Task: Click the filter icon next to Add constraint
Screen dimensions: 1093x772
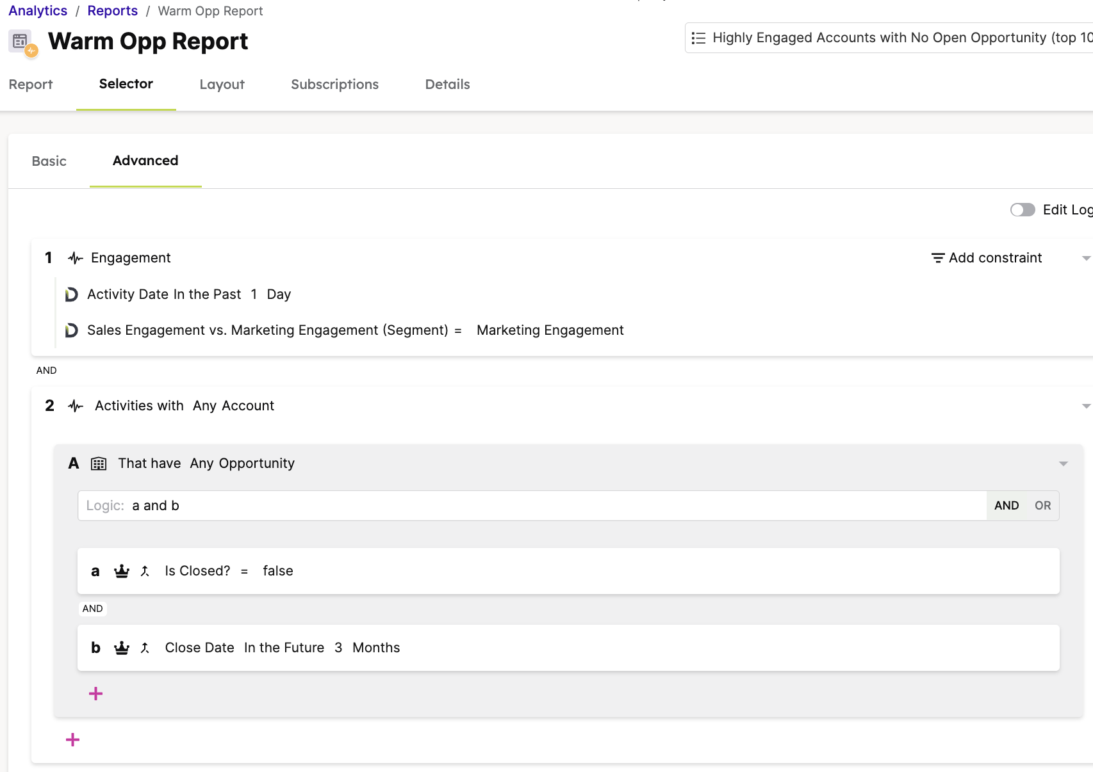Action: 938,258
